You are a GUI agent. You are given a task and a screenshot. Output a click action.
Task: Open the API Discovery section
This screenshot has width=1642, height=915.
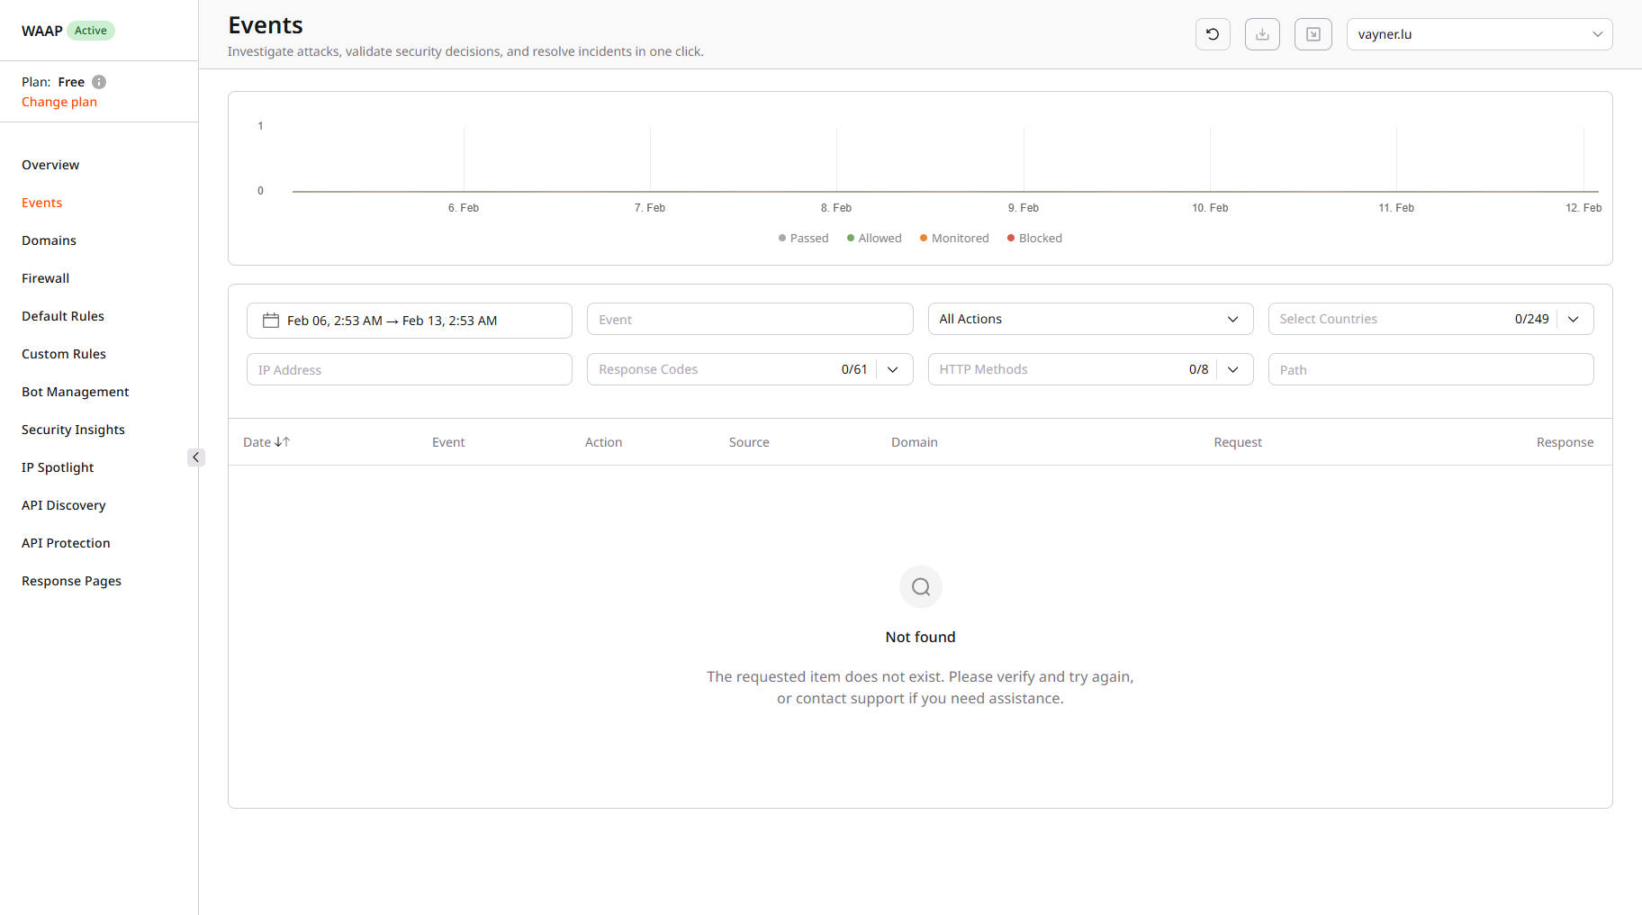(63, 504)
